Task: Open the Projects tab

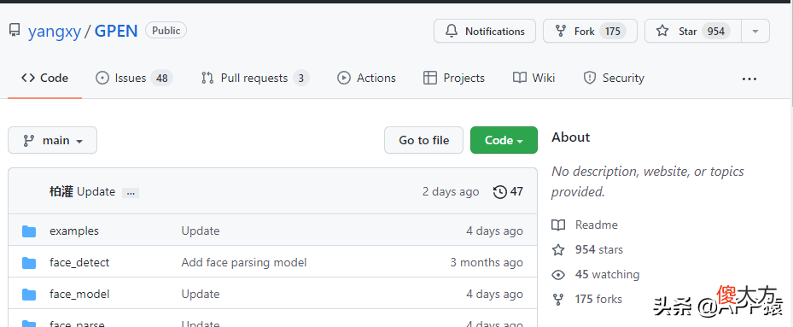Action: 453,78
